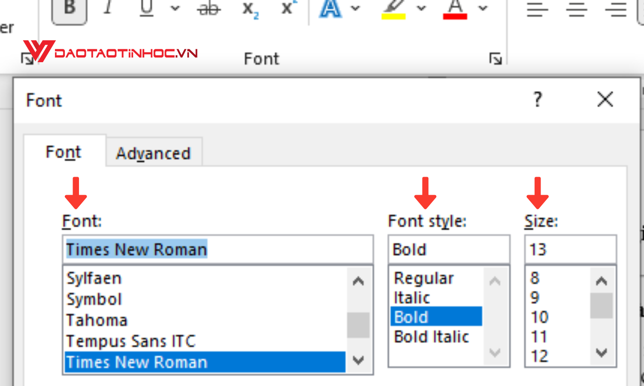Apply Text Effects letter A icon
Screen dimensions: 644x386
click(330, 9)
